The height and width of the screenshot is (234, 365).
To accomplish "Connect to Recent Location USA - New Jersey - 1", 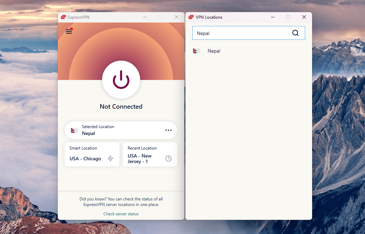I will 150,154.
